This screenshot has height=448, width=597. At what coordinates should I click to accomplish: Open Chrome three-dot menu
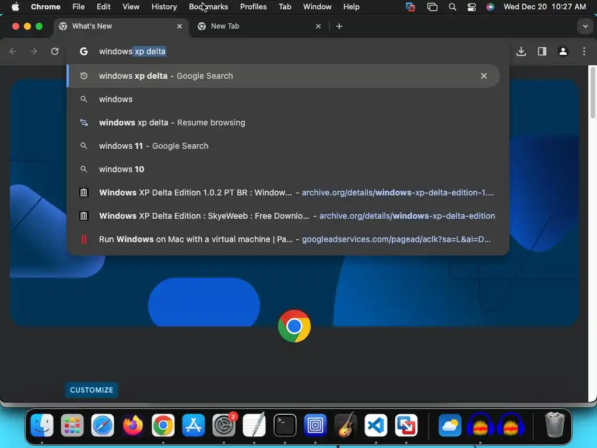point(584,51)
